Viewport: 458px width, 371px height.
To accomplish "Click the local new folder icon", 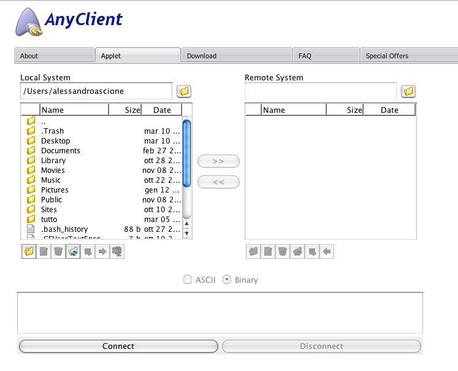I will [29, 251].
